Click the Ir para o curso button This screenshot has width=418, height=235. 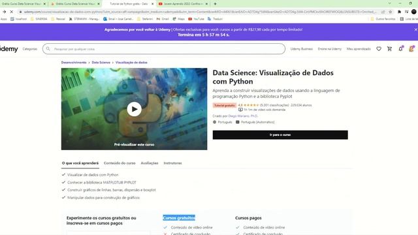[280, 135]
